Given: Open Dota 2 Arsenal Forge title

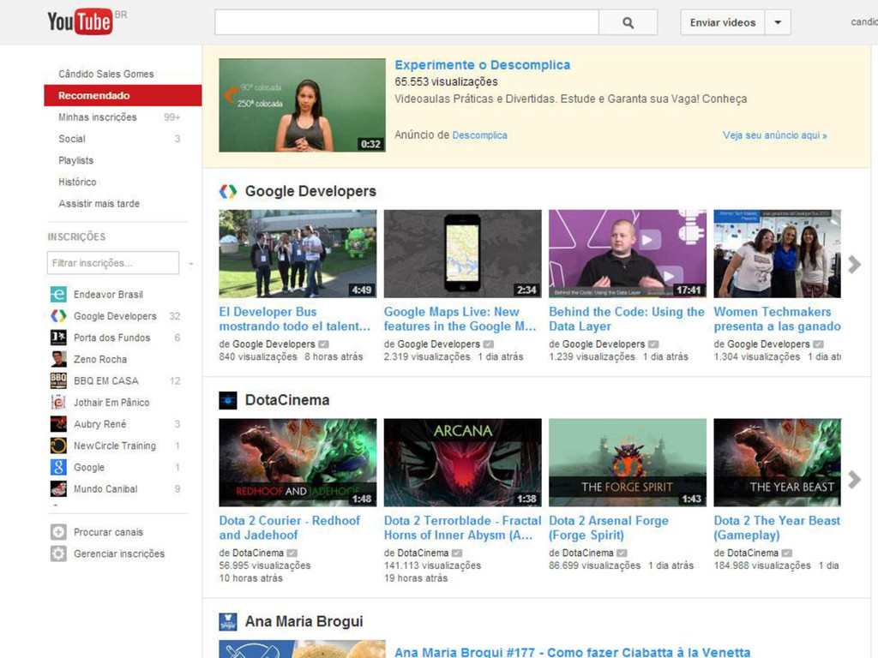Looking at the screenshot, I should pos(609,528).
